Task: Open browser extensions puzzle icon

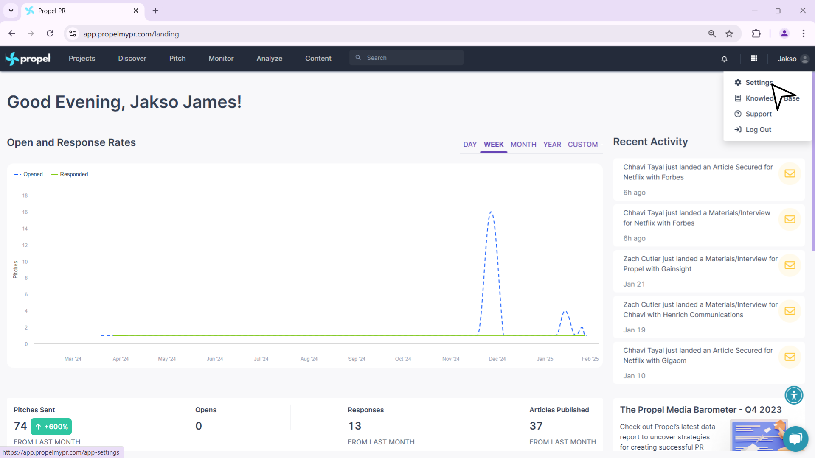Action: (x=756, y=34)
